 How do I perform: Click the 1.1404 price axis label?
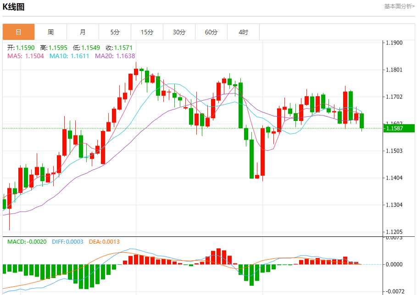(394, 178)
